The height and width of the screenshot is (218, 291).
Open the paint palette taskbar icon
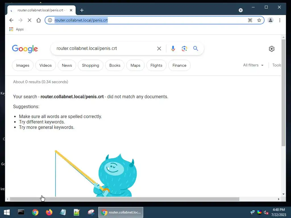tap(91, 212)
